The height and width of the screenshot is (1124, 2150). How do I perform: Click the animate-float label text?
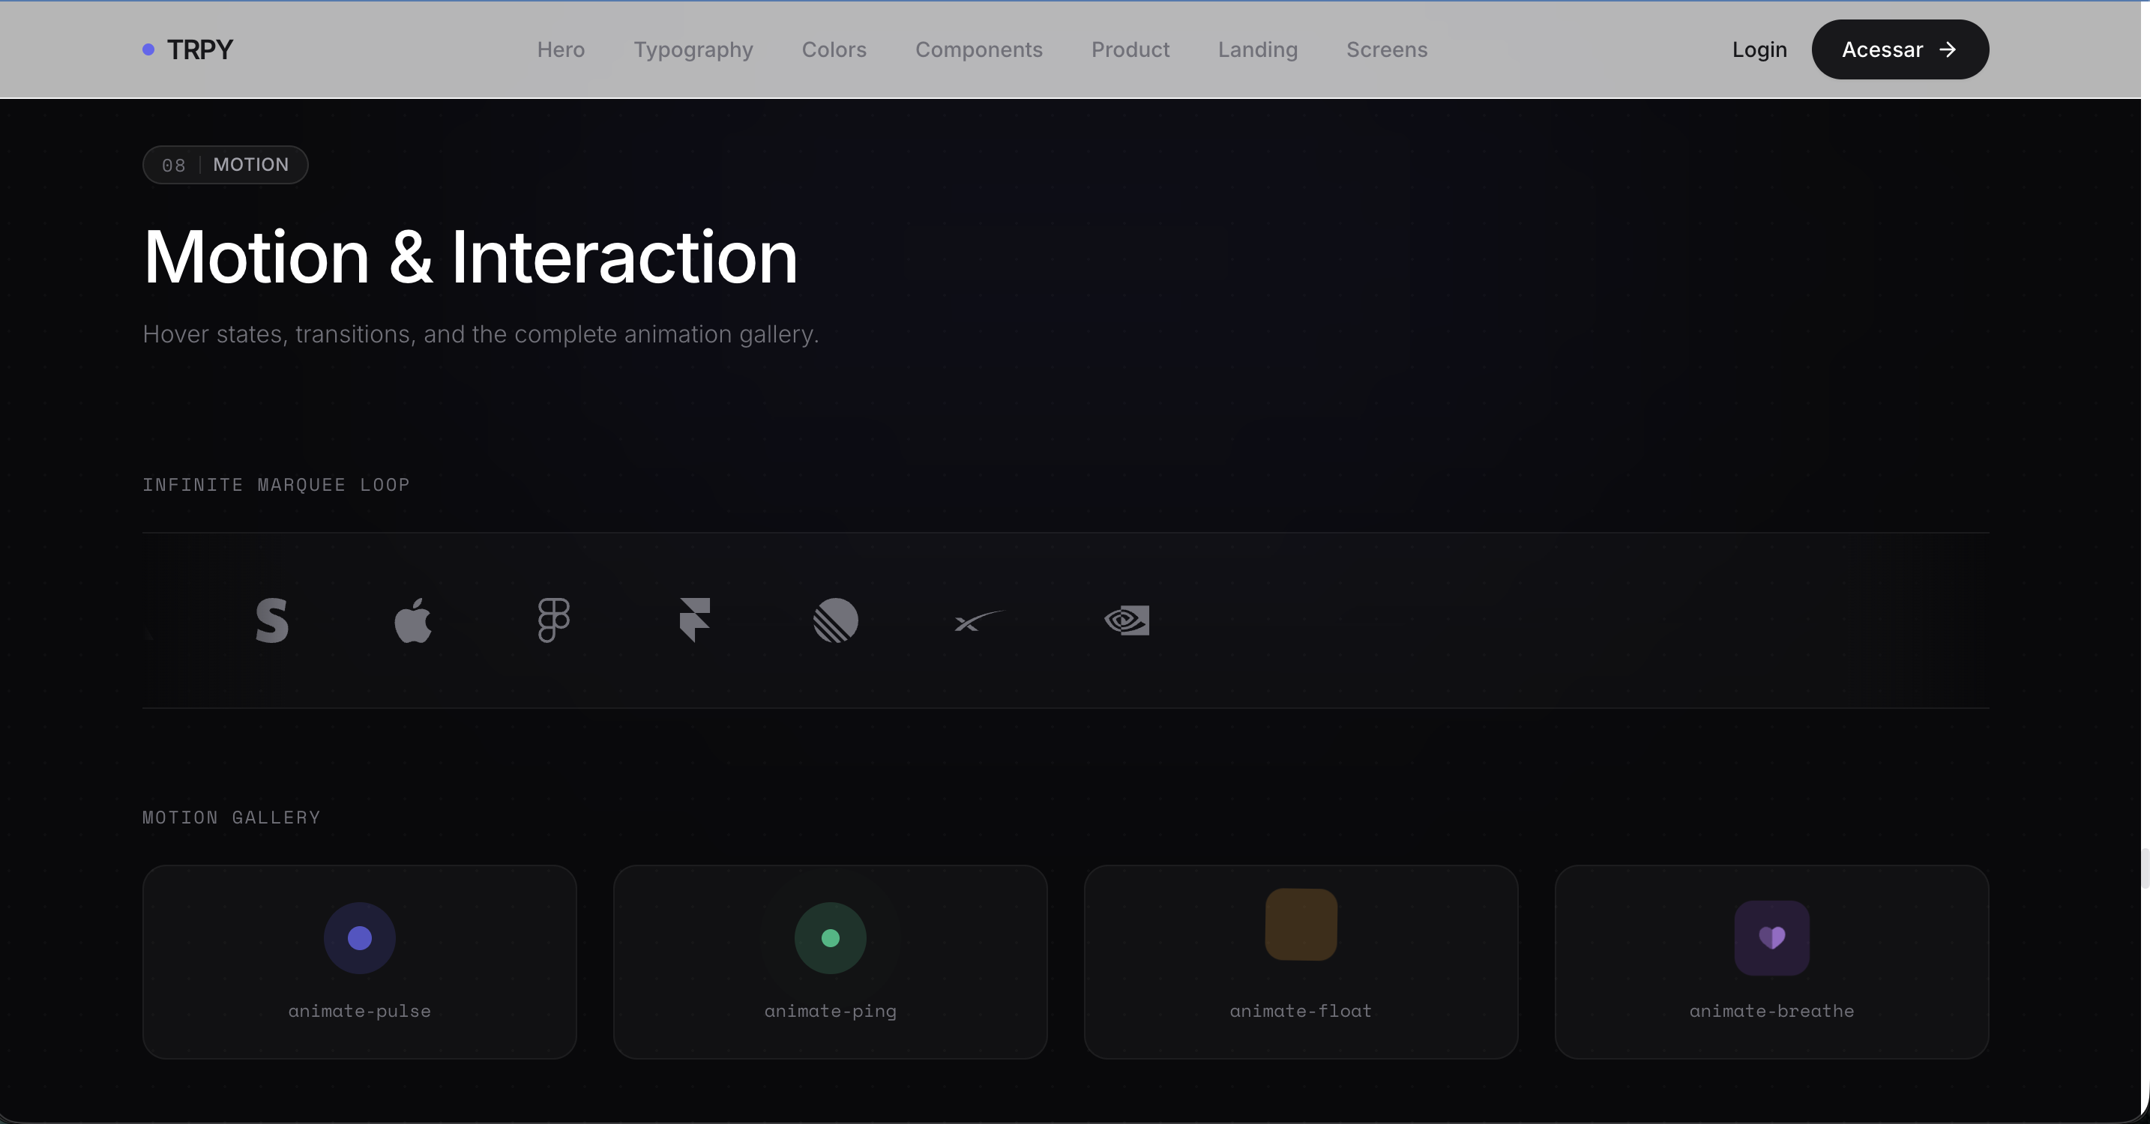pyautogui.click(x=1301, y=1012)
